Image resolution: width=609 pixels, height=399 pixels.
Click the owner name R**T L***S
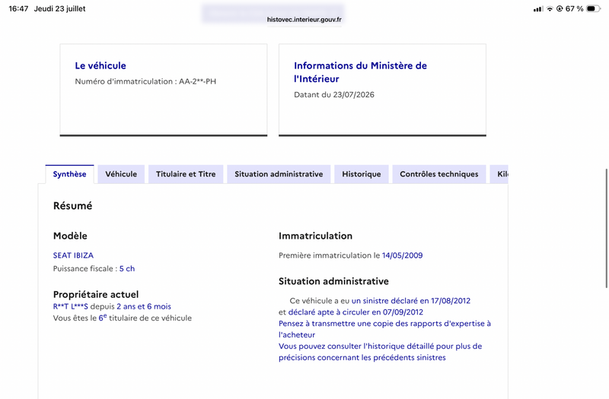coord(71,307)
